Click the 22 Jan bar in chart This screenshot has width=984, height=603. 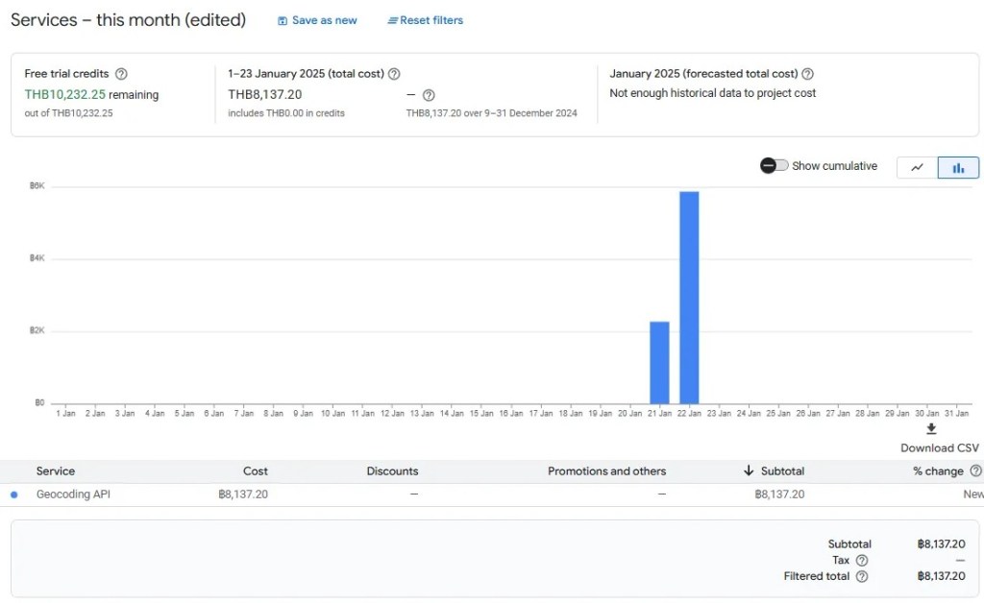(x=689, y=298)
